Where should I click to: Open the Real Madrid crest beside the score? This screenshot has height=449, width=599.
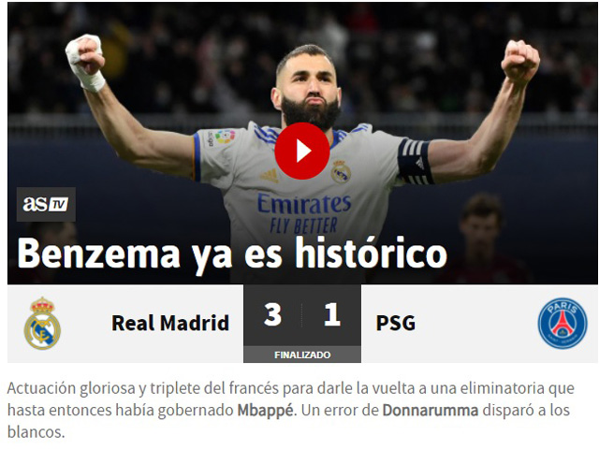[42, 324]
